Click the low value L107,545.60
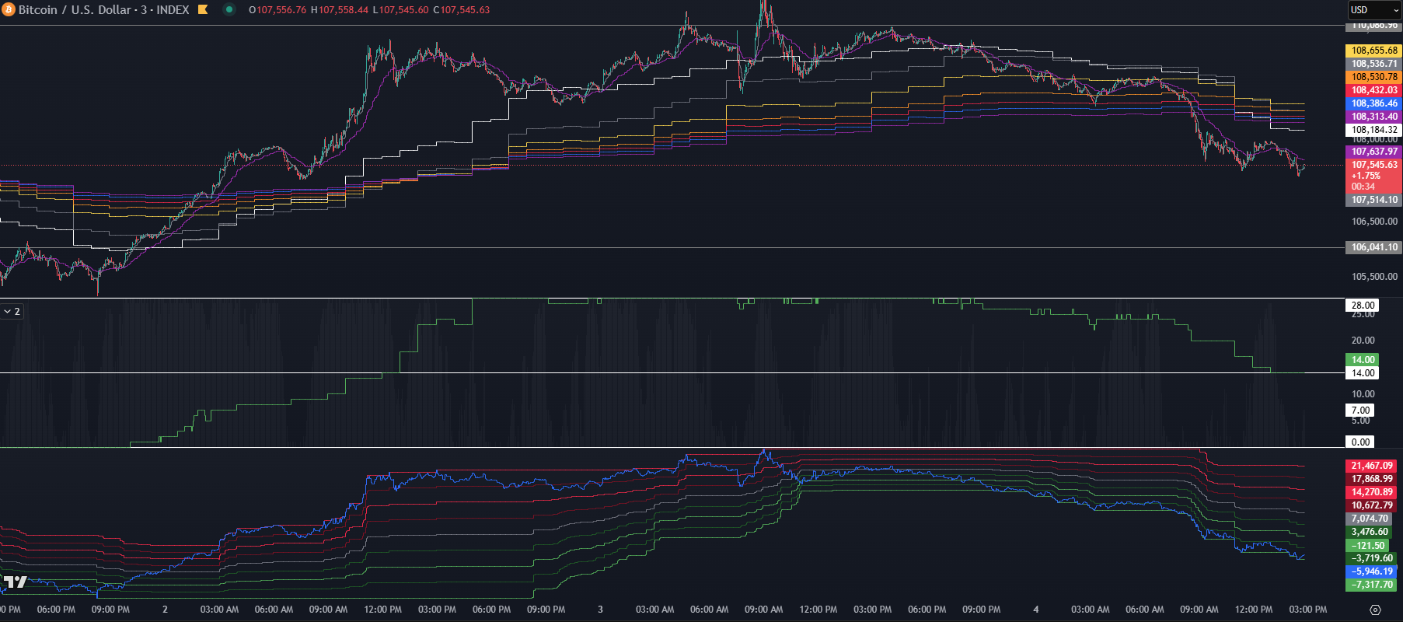 pyautogui.click(x=400, y=10)
